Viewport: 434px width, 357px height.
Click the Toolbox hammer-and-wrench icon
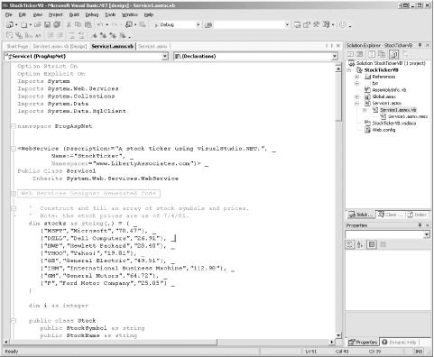pyautogui.click(x=316, y=24)
